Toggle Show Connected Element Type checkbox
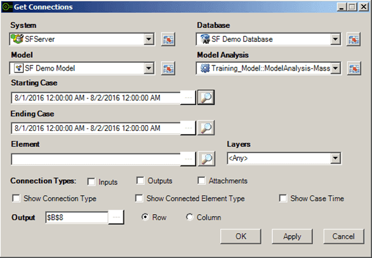This screenshot has height=258, width=372. (x=139, y=198)
